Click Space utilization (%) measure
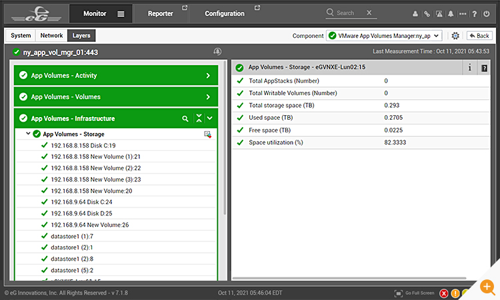The height and width of the screenshot is (300, 500). (x=276, y=142)
